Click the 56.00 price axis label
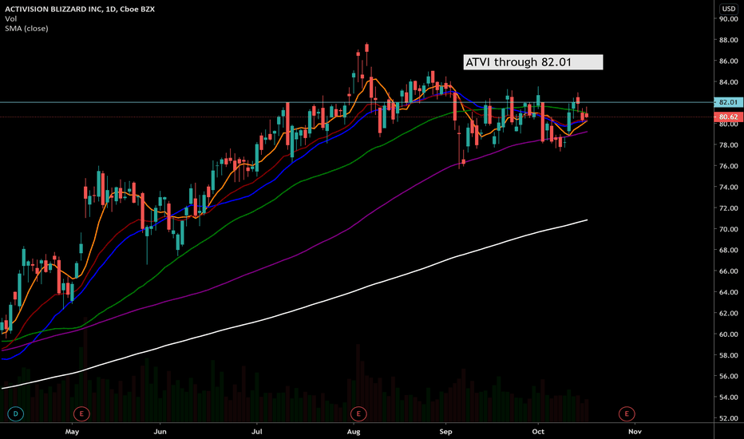Screen dimensions: 744x439 [728, 377]
